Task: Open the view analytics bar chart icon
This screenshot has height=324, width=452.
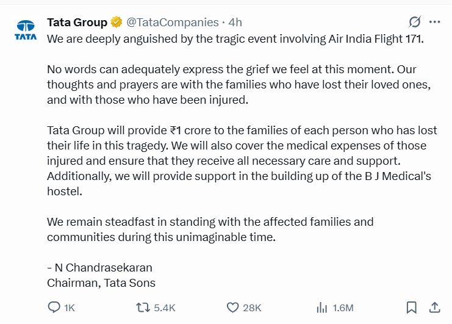Action: (x=321, y=308)
